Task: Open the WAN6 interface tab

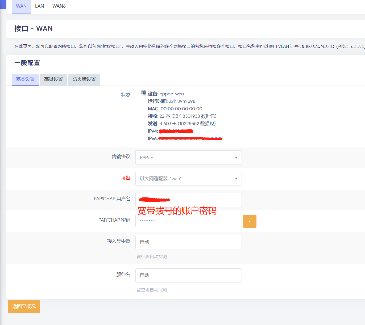Action: point(59,6)
